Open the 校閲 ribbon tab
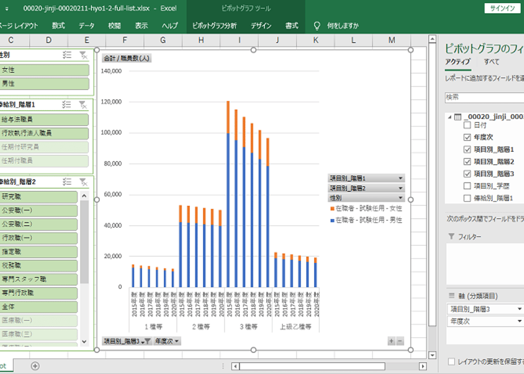Image resolution: width=524 pixels, height=374 pixels. [115, 25]
